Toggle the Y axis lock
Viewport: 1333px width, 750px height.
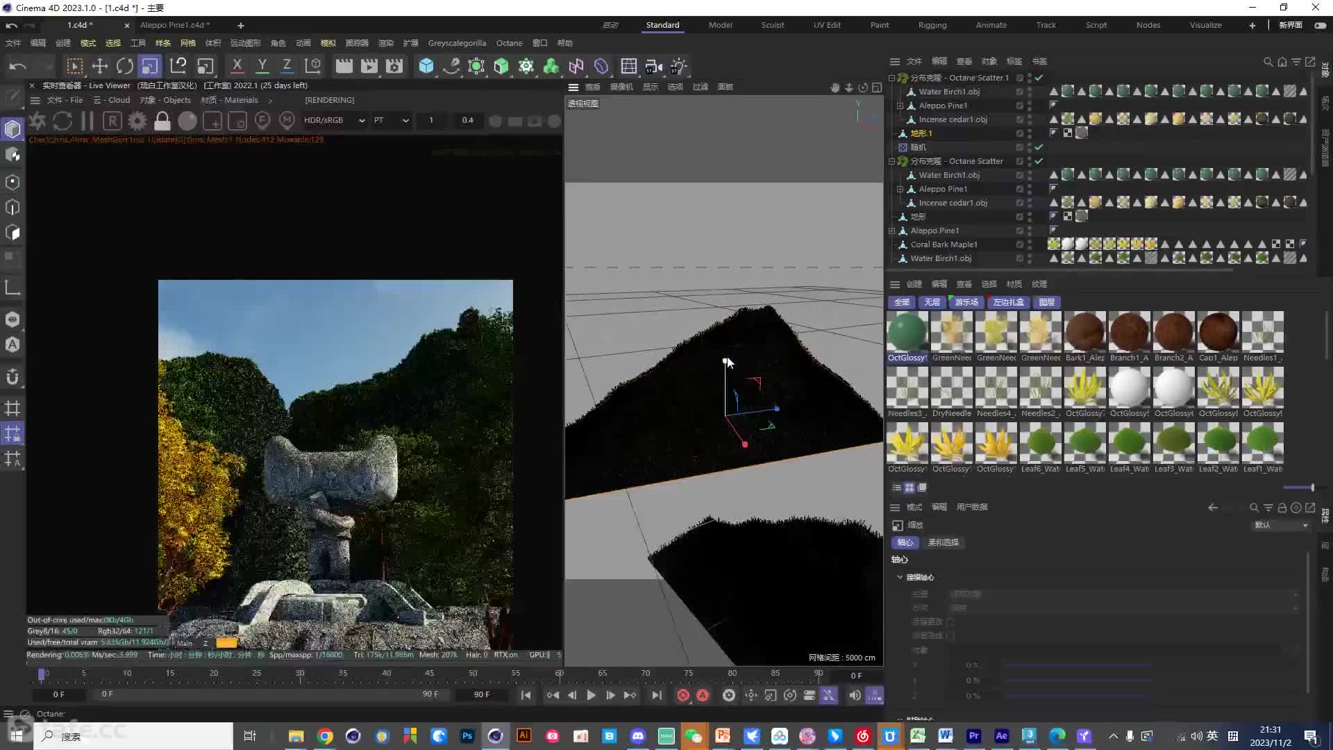tap(262, 66)
